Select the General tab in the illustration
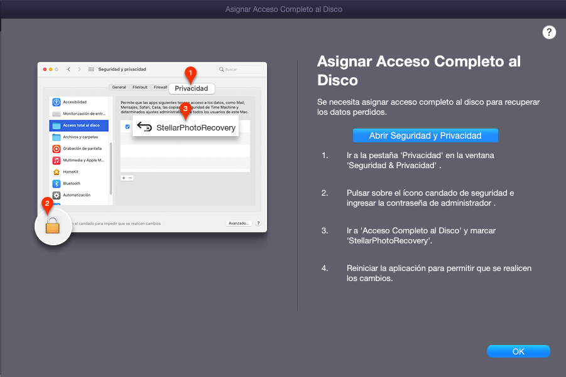This screenshot has height=377, width=566. [x=119, y=87]
